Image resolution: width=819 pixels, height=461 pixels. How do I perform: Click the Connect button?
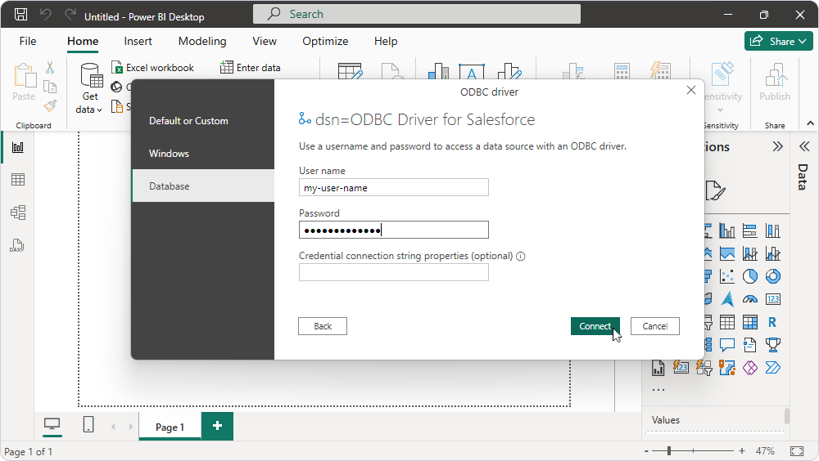[595, 326]
